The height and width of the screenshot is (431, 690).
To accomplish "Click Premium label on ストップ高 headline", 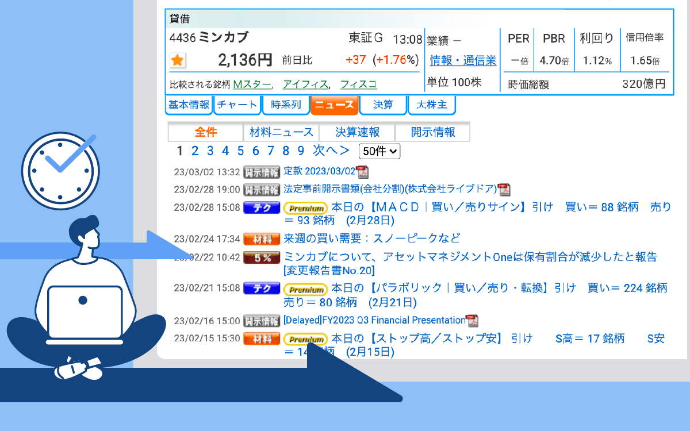I will 306,339.
